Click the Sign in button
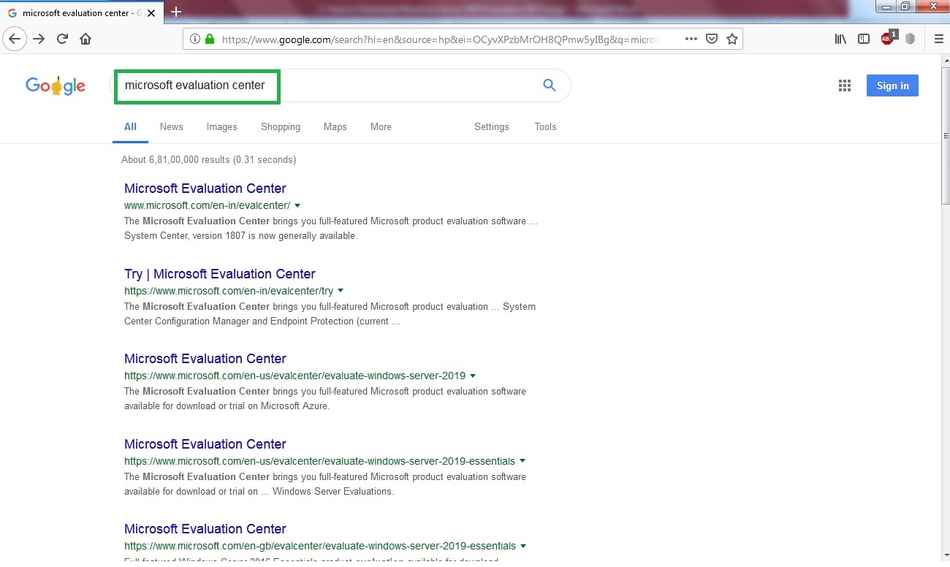950x567 pixels. pos(892,85)
